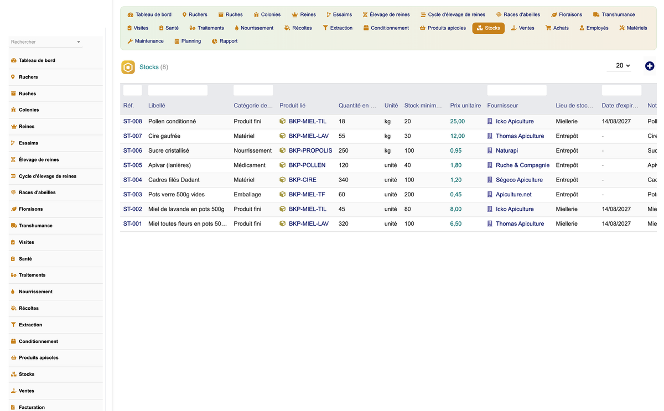Click the price 25,00 in ST-008 row
The height and width of the screenshot is (411, 664).
coord(458,121)
